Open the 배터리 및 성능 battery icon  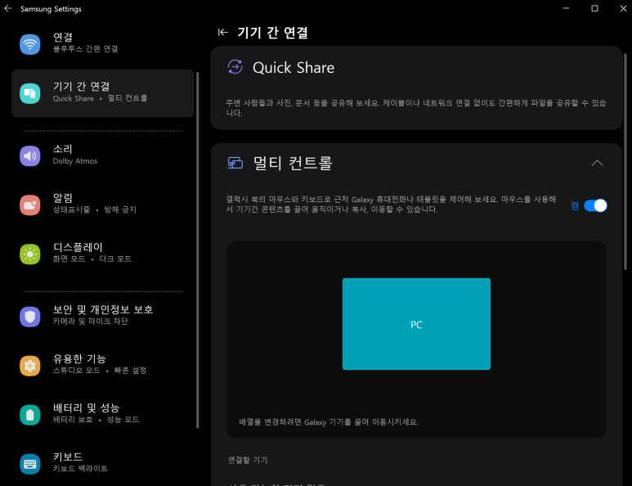(29, 415)
